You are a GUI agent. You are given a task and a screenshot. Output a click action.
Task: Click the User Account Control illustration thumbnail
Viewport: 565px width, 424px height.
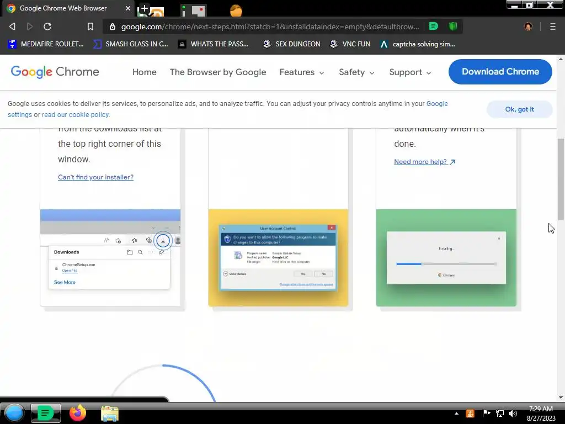click(278, 257)
